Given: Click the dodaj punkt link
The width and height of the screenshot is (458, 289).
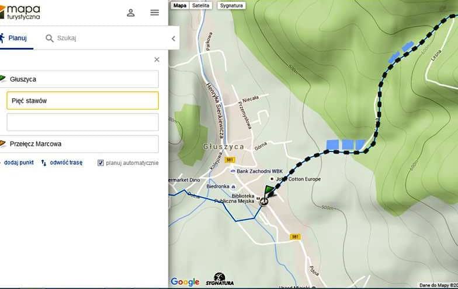Looking at the screenshot, I should point(18,163).
